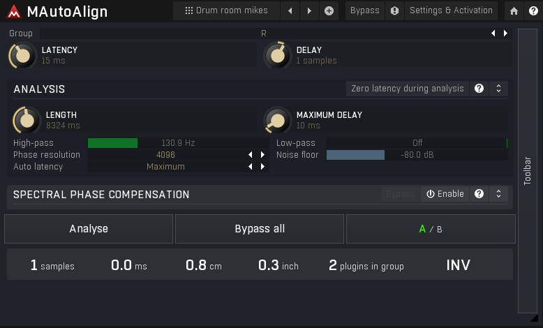The height and width of the screenshot is (328, 543).
Task: Expand the Spectral Phase Compensation section
Action: point(498,194)
